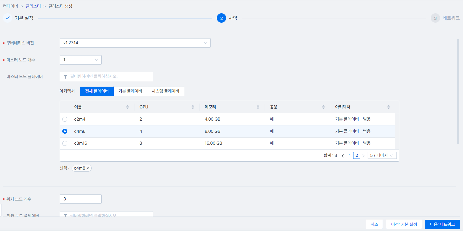Click the 마스터 노드 플레이버 filter field
Image resolution: width=463 pixels, height=231 pixels.
click(x=106, y=76)
